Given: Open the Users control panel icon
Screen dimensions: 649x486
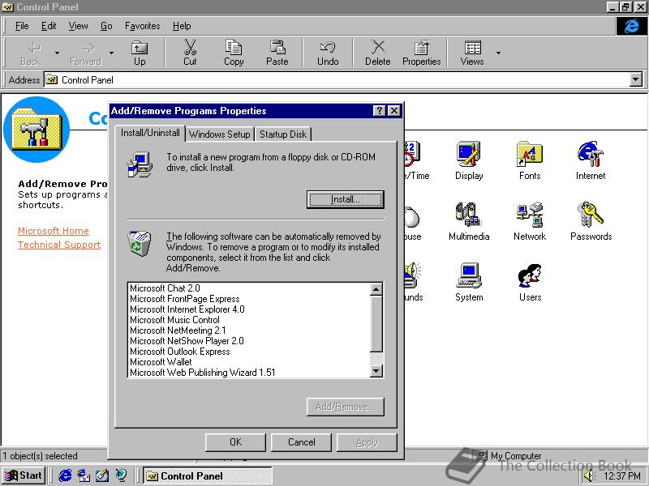Looking at the screenshot, I should (x=530, y=282).
